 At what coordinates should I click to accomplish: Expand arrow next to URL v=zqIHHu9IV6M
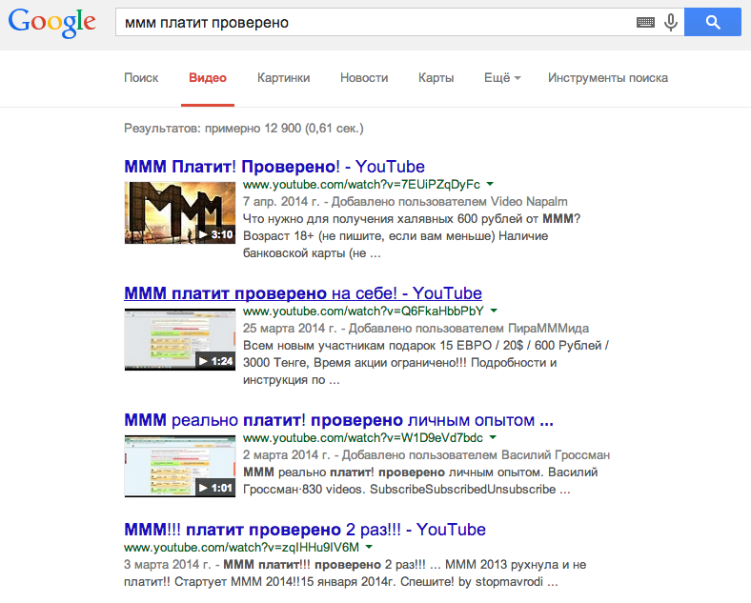(x=369, y=547)
